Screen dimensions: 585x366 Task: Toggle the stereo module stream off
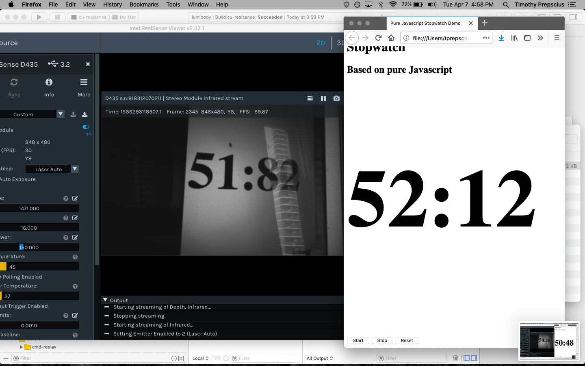pos(86,128)
